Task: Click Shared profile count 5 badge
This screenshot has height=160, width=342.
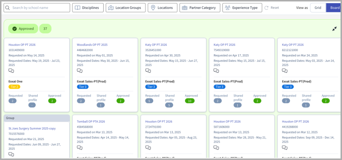Action: point(169,105)
